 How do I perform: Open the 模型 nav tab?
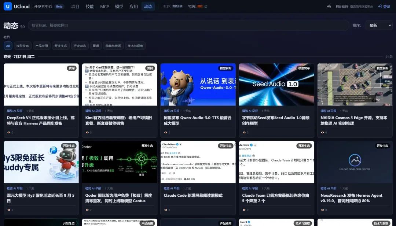point(119,7)
